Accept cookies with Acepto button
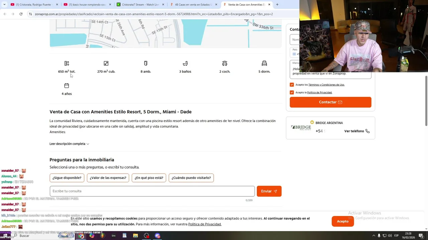This screenshot has height=240, width=428. [343, 221]
